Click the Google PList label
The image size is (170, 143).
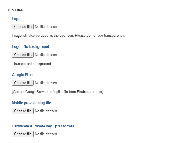pyautogui.click(x=23, y=75)
